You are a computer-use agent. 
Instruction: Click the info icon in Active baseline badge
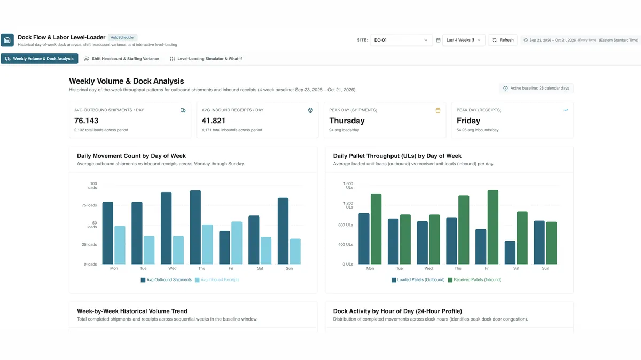[505, 88]
